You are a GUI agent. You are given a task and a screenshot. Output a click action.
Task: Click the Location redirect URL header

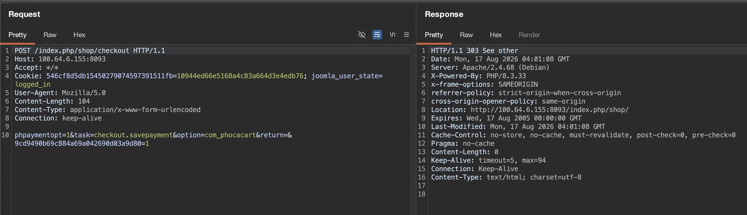pos(530,110)
